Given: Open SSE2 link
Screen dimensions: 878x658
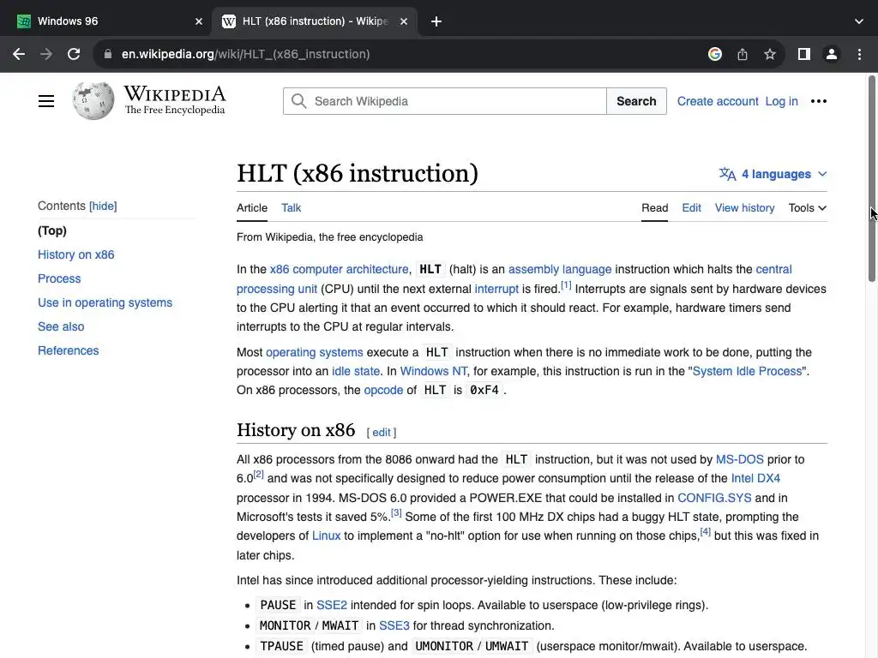Looking at the screenshot, I should [x=332, y=606].
